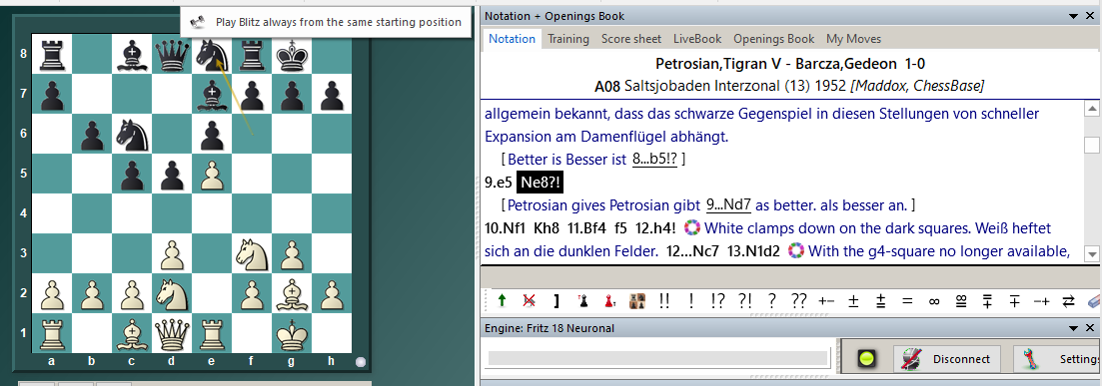Open the Openings Book tab

point(773,39)
